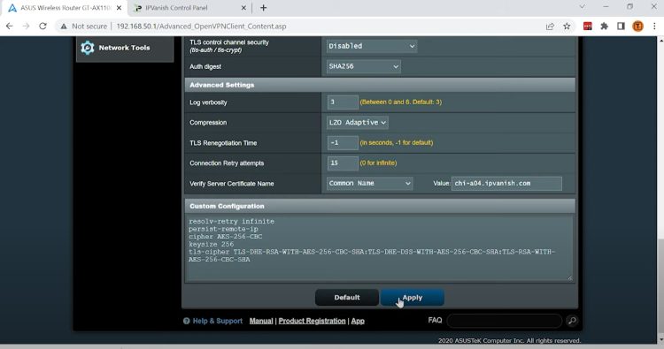This screenshot has width=664, height=349.
Task: Open the Chrome profile avatar
Action: point(637,27)
